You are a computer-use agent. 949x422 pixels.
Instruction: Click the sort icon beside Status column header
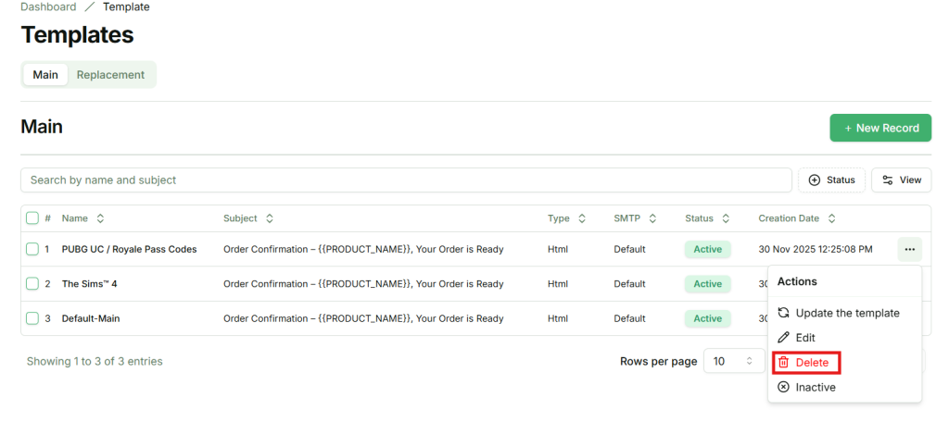point(727,218)
